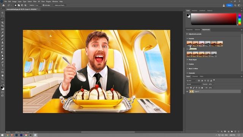
Task: Open the Lasso tool preset picker
Action: [x=9, y=5]
